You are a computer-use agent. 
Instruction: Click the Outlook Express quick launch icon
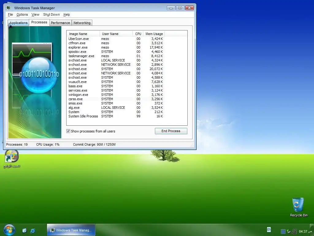25,230
